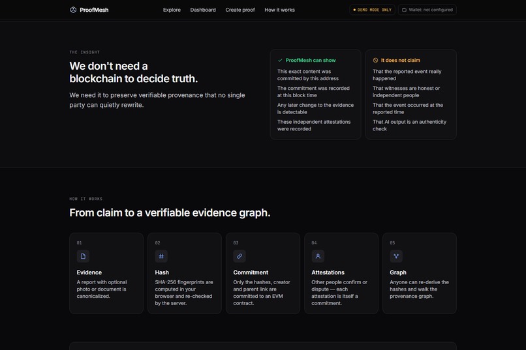Click 'We don't need a blockchain' headline
This screenshot has height=350, width=526.
(134, 72)
